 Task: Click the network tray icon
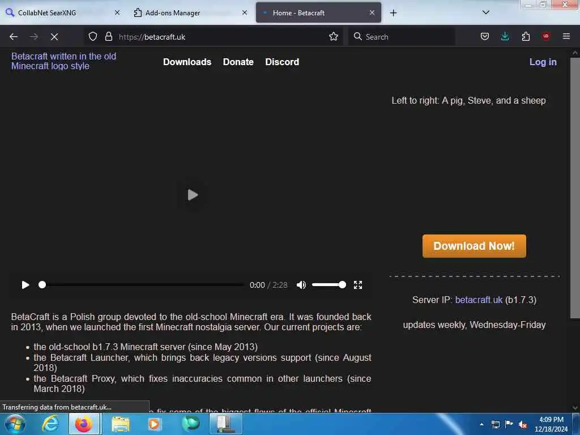click(496, 424)
